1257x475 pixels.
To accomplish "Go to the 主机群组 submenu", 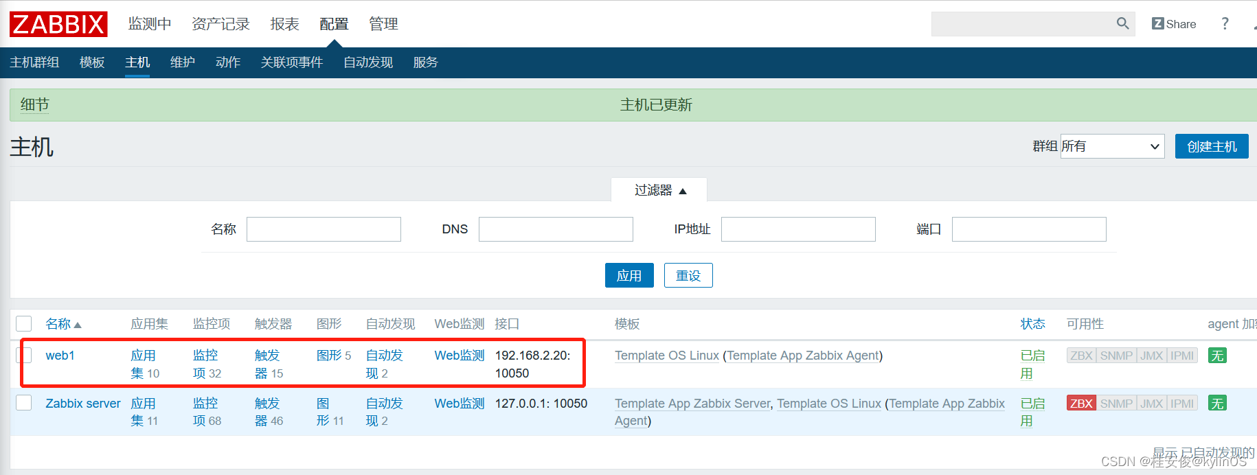I will 34,62.
